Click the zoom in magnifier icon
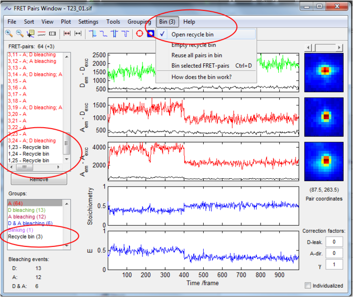 point(9,34)
